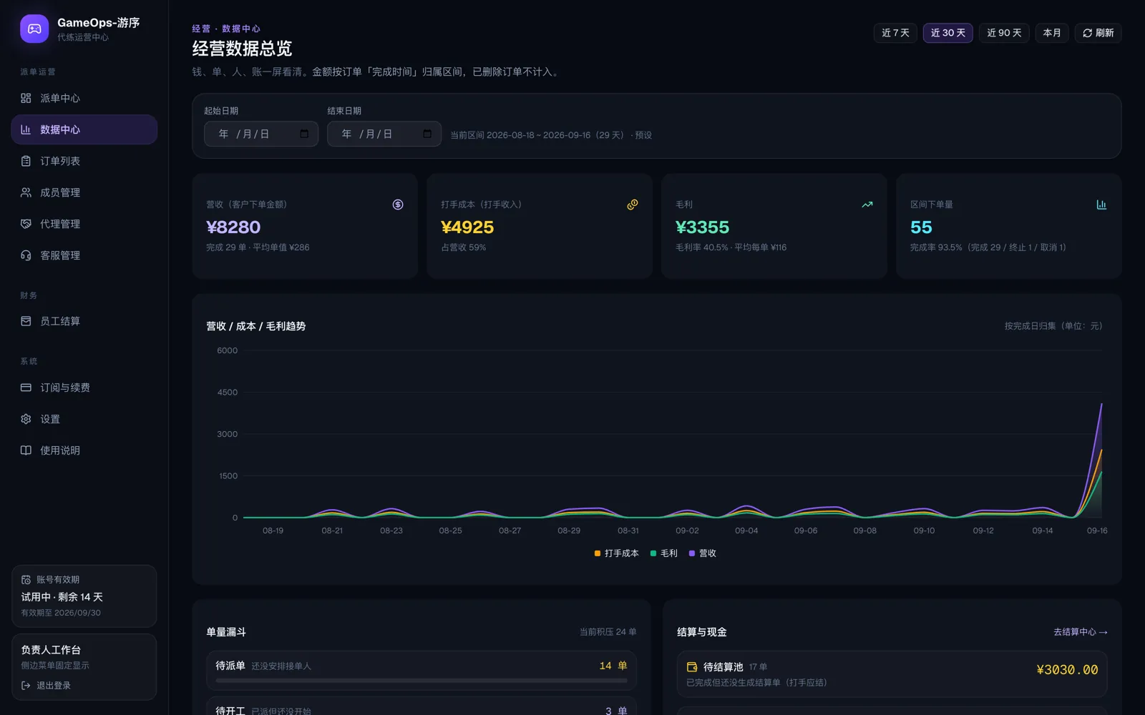The height and width of the screenshot is (715, 1145).
Task: Select the 近 7 天 range button
Action: point(895,33)
